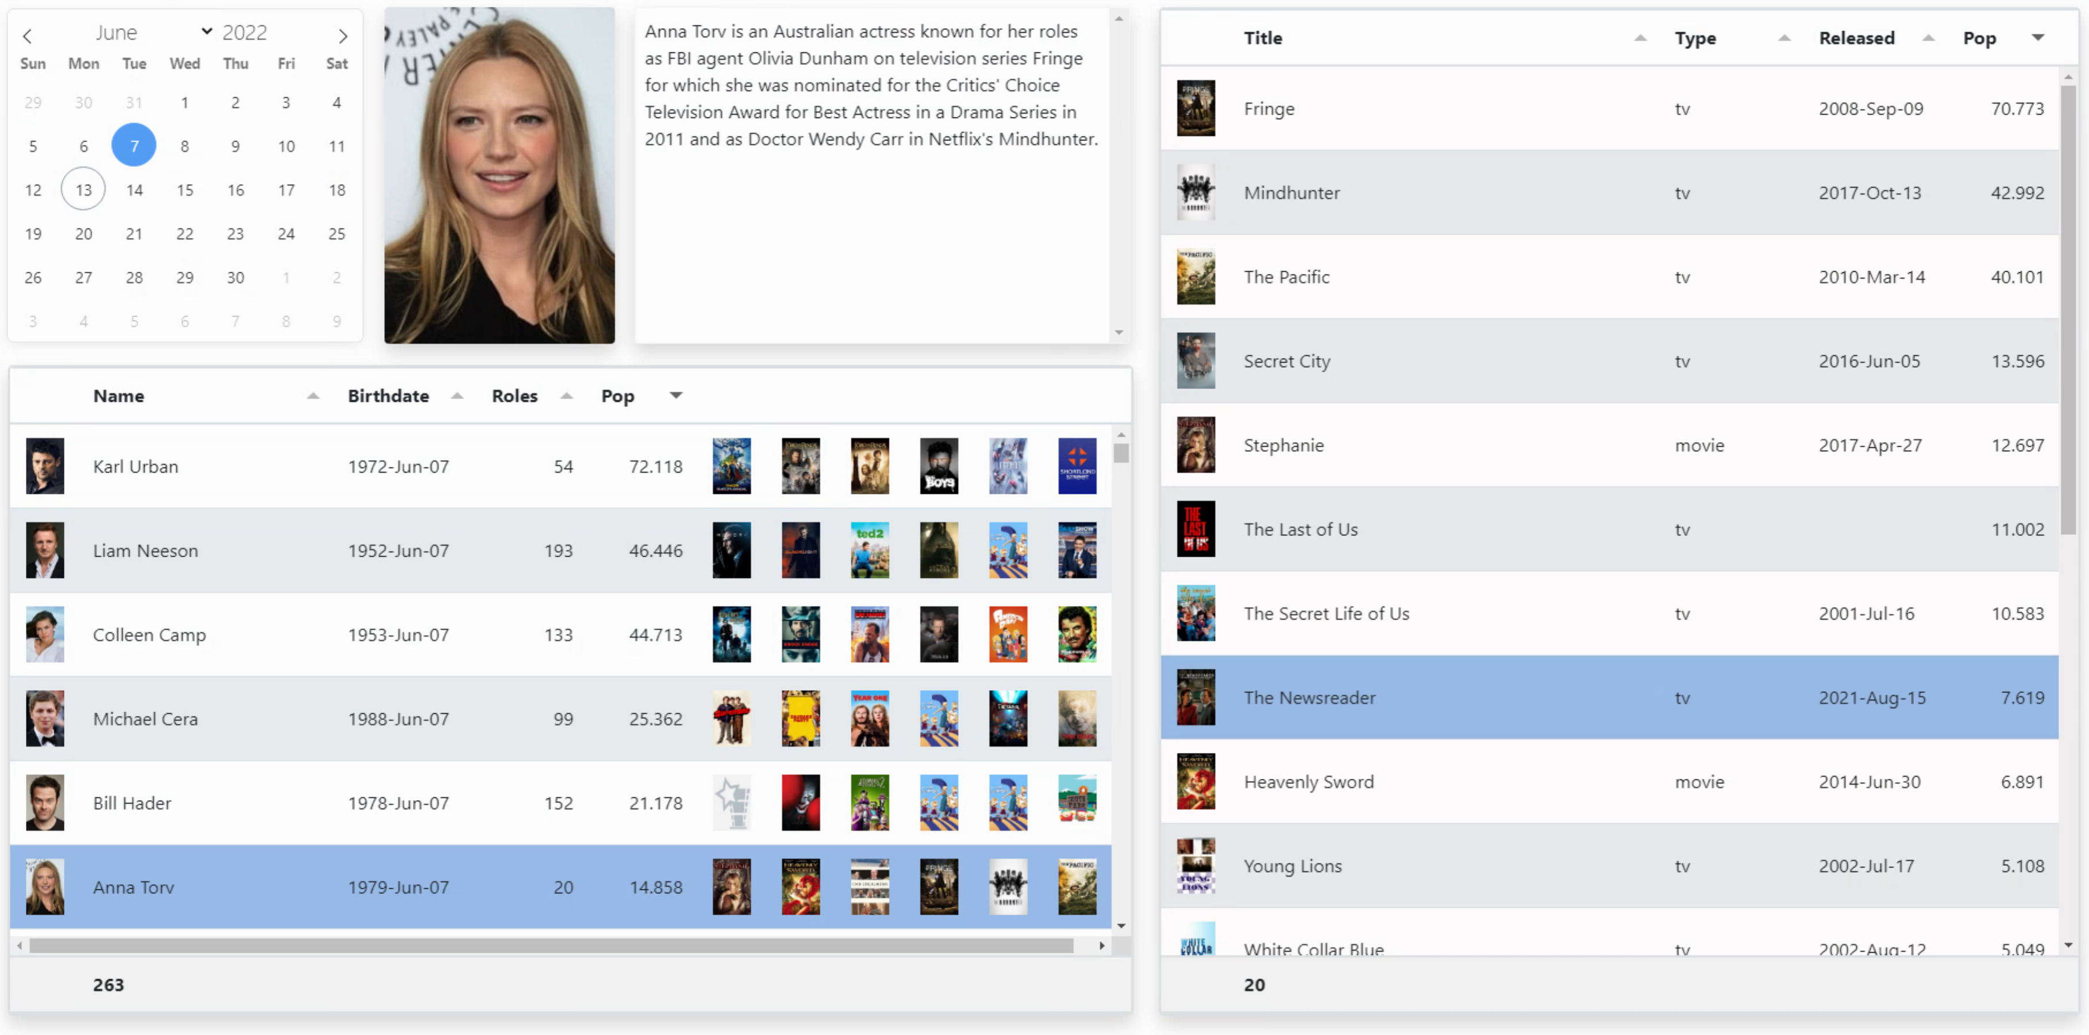Click Michael Cera's portrait thumbnail
The width and height of the screenshot is (2089, 1035).
[x=44, y=719]
